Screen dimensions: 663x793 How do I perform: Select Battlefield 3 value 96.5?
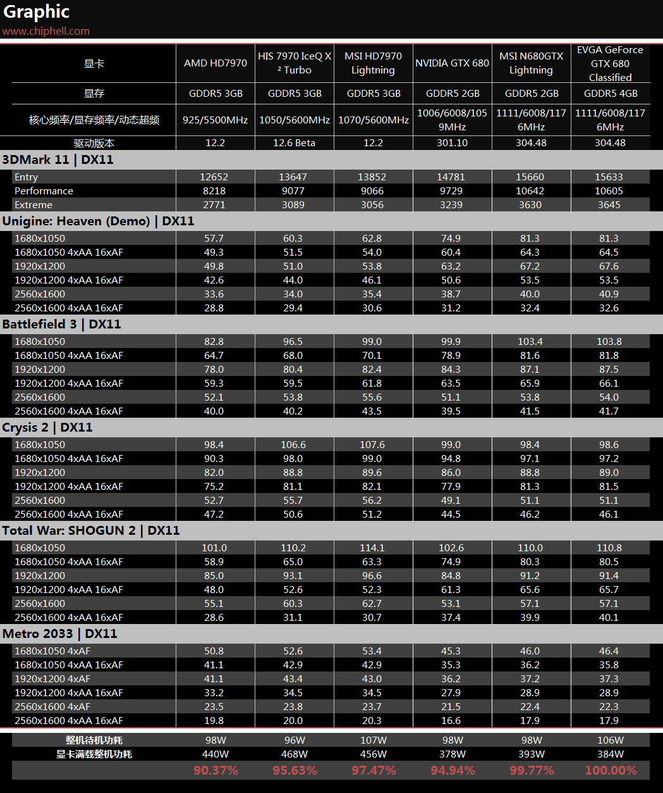[293, 342]
